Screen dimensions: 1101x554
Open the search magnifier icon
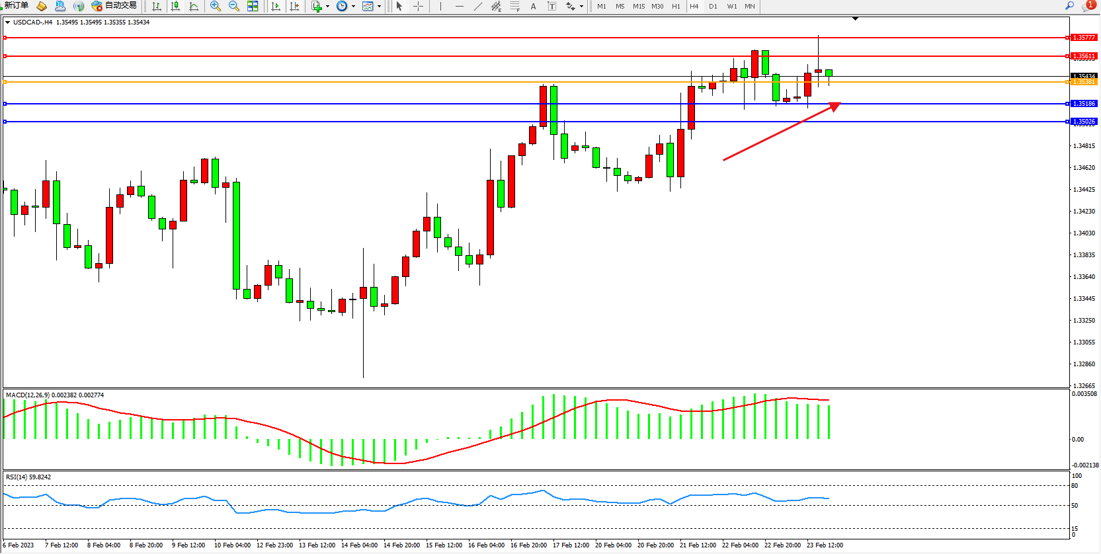tap(1069, 6)
